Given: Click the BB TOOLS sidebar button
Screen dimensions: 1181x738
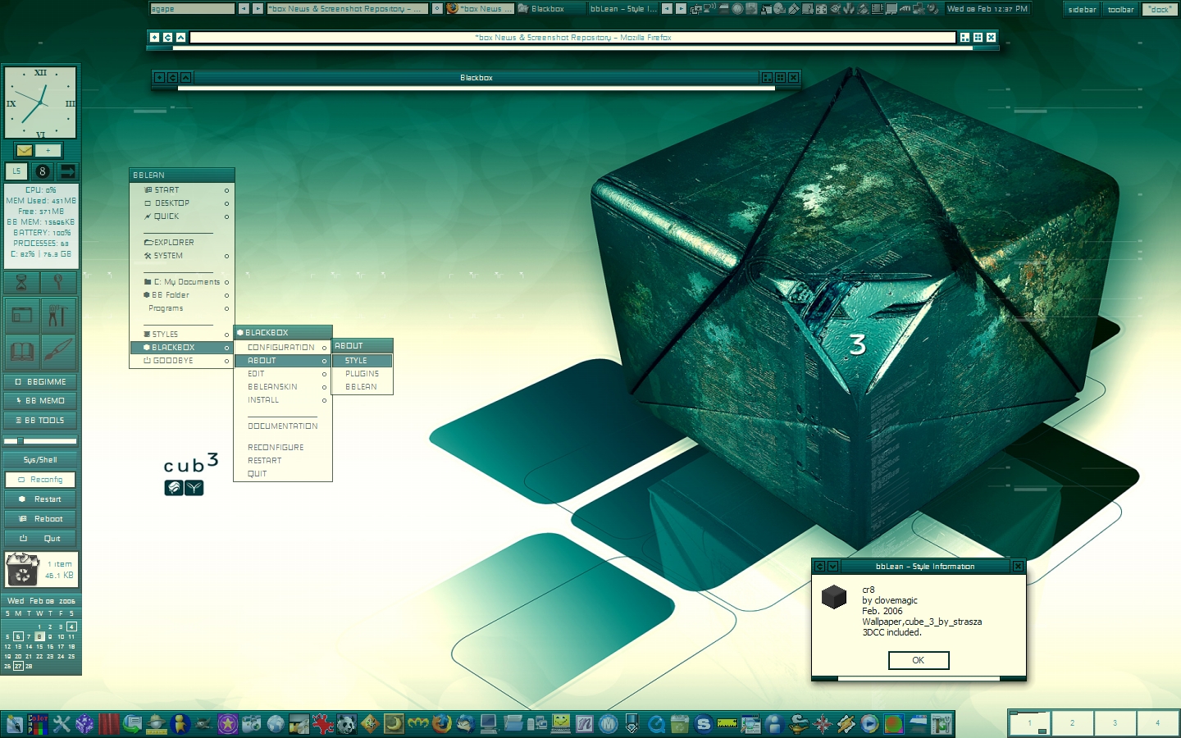Looking at the screenshot, I should pos(41,420).
